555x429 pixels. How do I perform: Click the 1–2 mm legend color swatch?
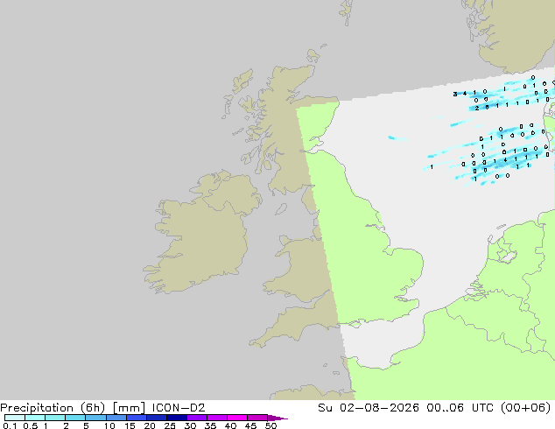pyautogui.click(x=55, y=418)
